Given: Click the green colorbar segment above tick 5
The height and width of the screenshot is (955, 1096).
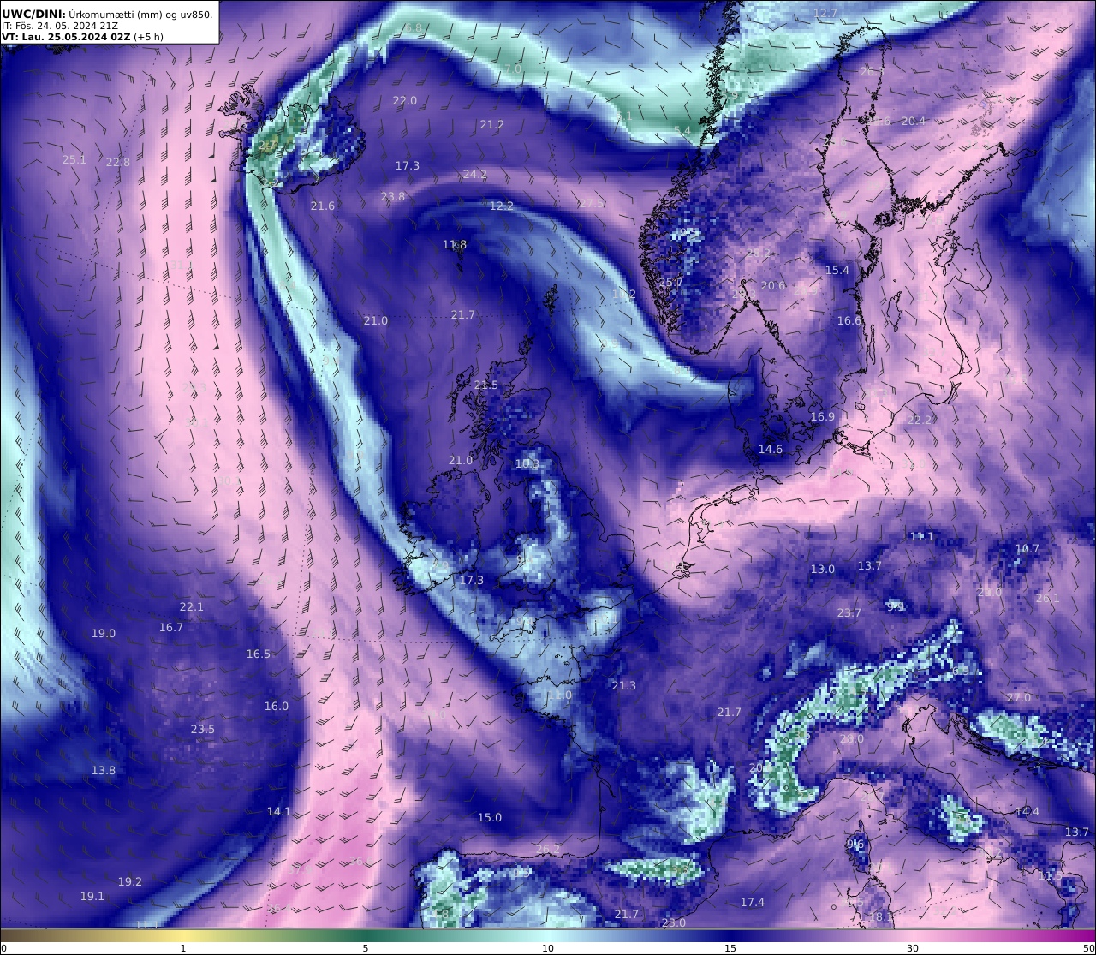Looking at the screenshot, I should (366, 934).
